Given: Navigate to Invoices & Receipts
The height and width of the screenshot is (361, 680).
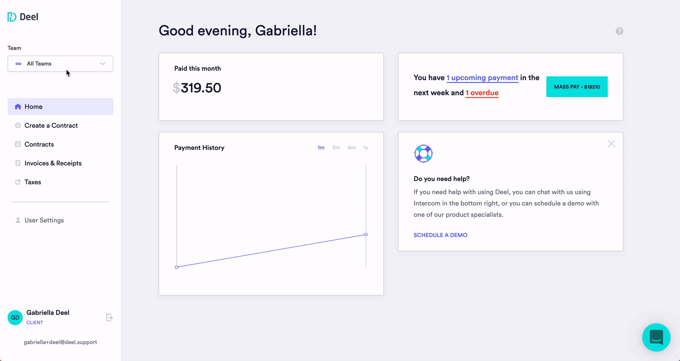Looking at the screenshot, I should point(53,163).
